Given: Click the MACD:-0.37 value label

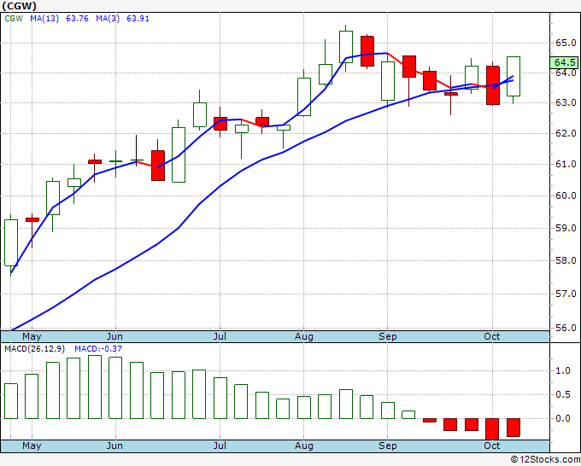Looking at the screenshot, I should [98, 349].
